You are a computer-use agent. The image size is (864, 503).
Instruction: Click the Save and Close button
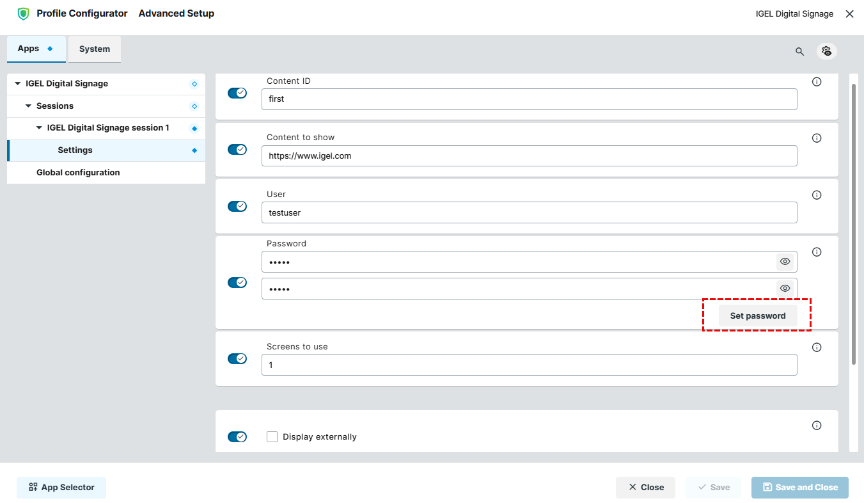click(x=800, y=488)
